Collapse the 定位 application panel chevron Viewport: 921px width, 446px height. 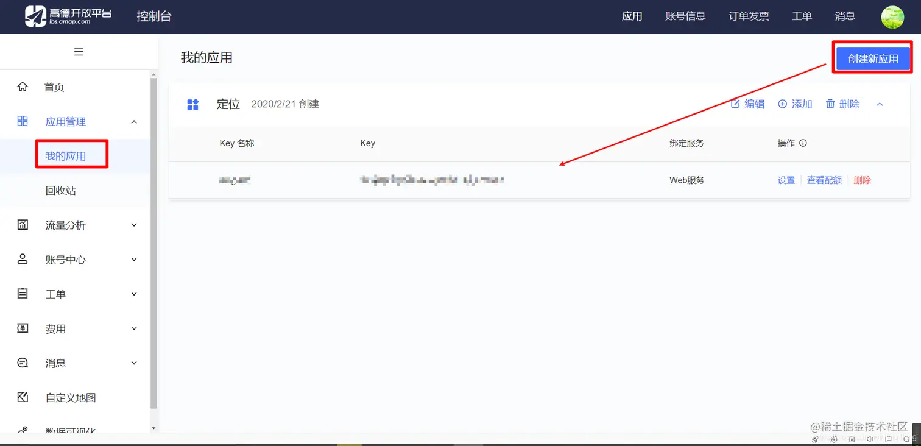(x=880, y=104)
